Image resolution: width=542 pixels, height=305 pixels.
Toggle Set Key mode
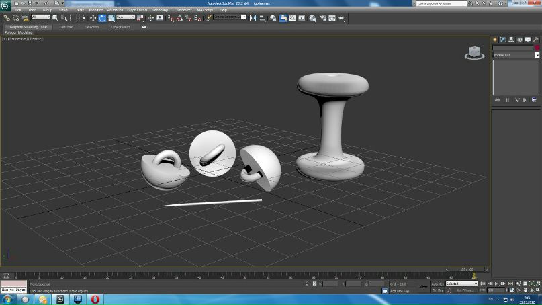tap(438, 290)
